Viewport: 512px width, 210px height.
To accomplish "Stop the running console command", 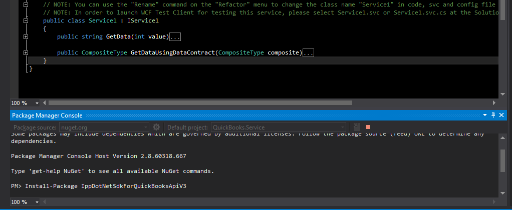I will pos(368,127).
